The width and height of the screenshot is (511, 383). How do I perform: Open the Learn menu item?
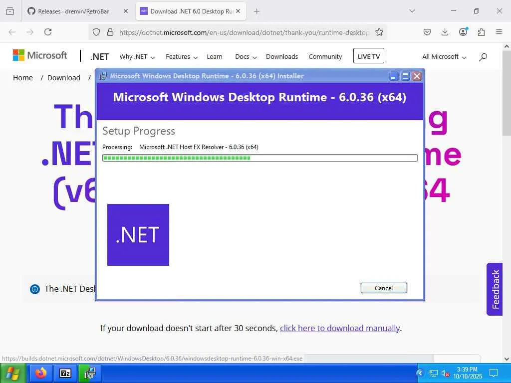pos(215,57)
